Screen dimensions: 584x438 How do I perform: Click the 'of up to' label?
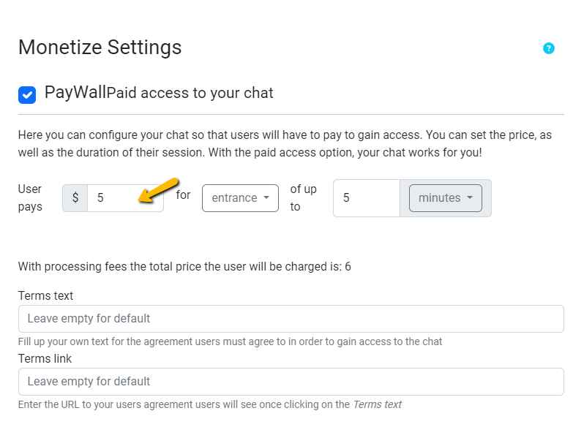coord(303,197)
